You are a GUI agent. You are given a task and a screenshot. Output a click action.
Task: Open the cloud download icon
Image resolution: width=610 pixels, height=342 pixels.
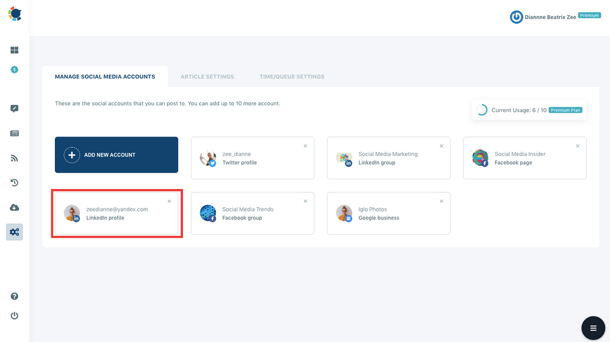(15, 207)
